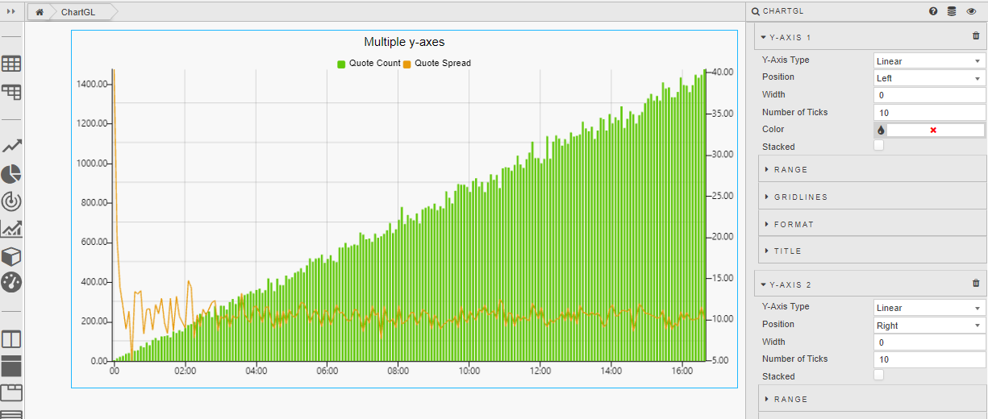The image size is (988, 419).
Task: Toggle Quote Spread series in chart legend
Action: (x=436, y=63)
